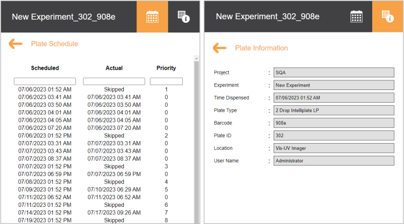Select scheduled entry 07/14/2023 01:52 PM
The image size is (404, 224).
tap(45, 213)
